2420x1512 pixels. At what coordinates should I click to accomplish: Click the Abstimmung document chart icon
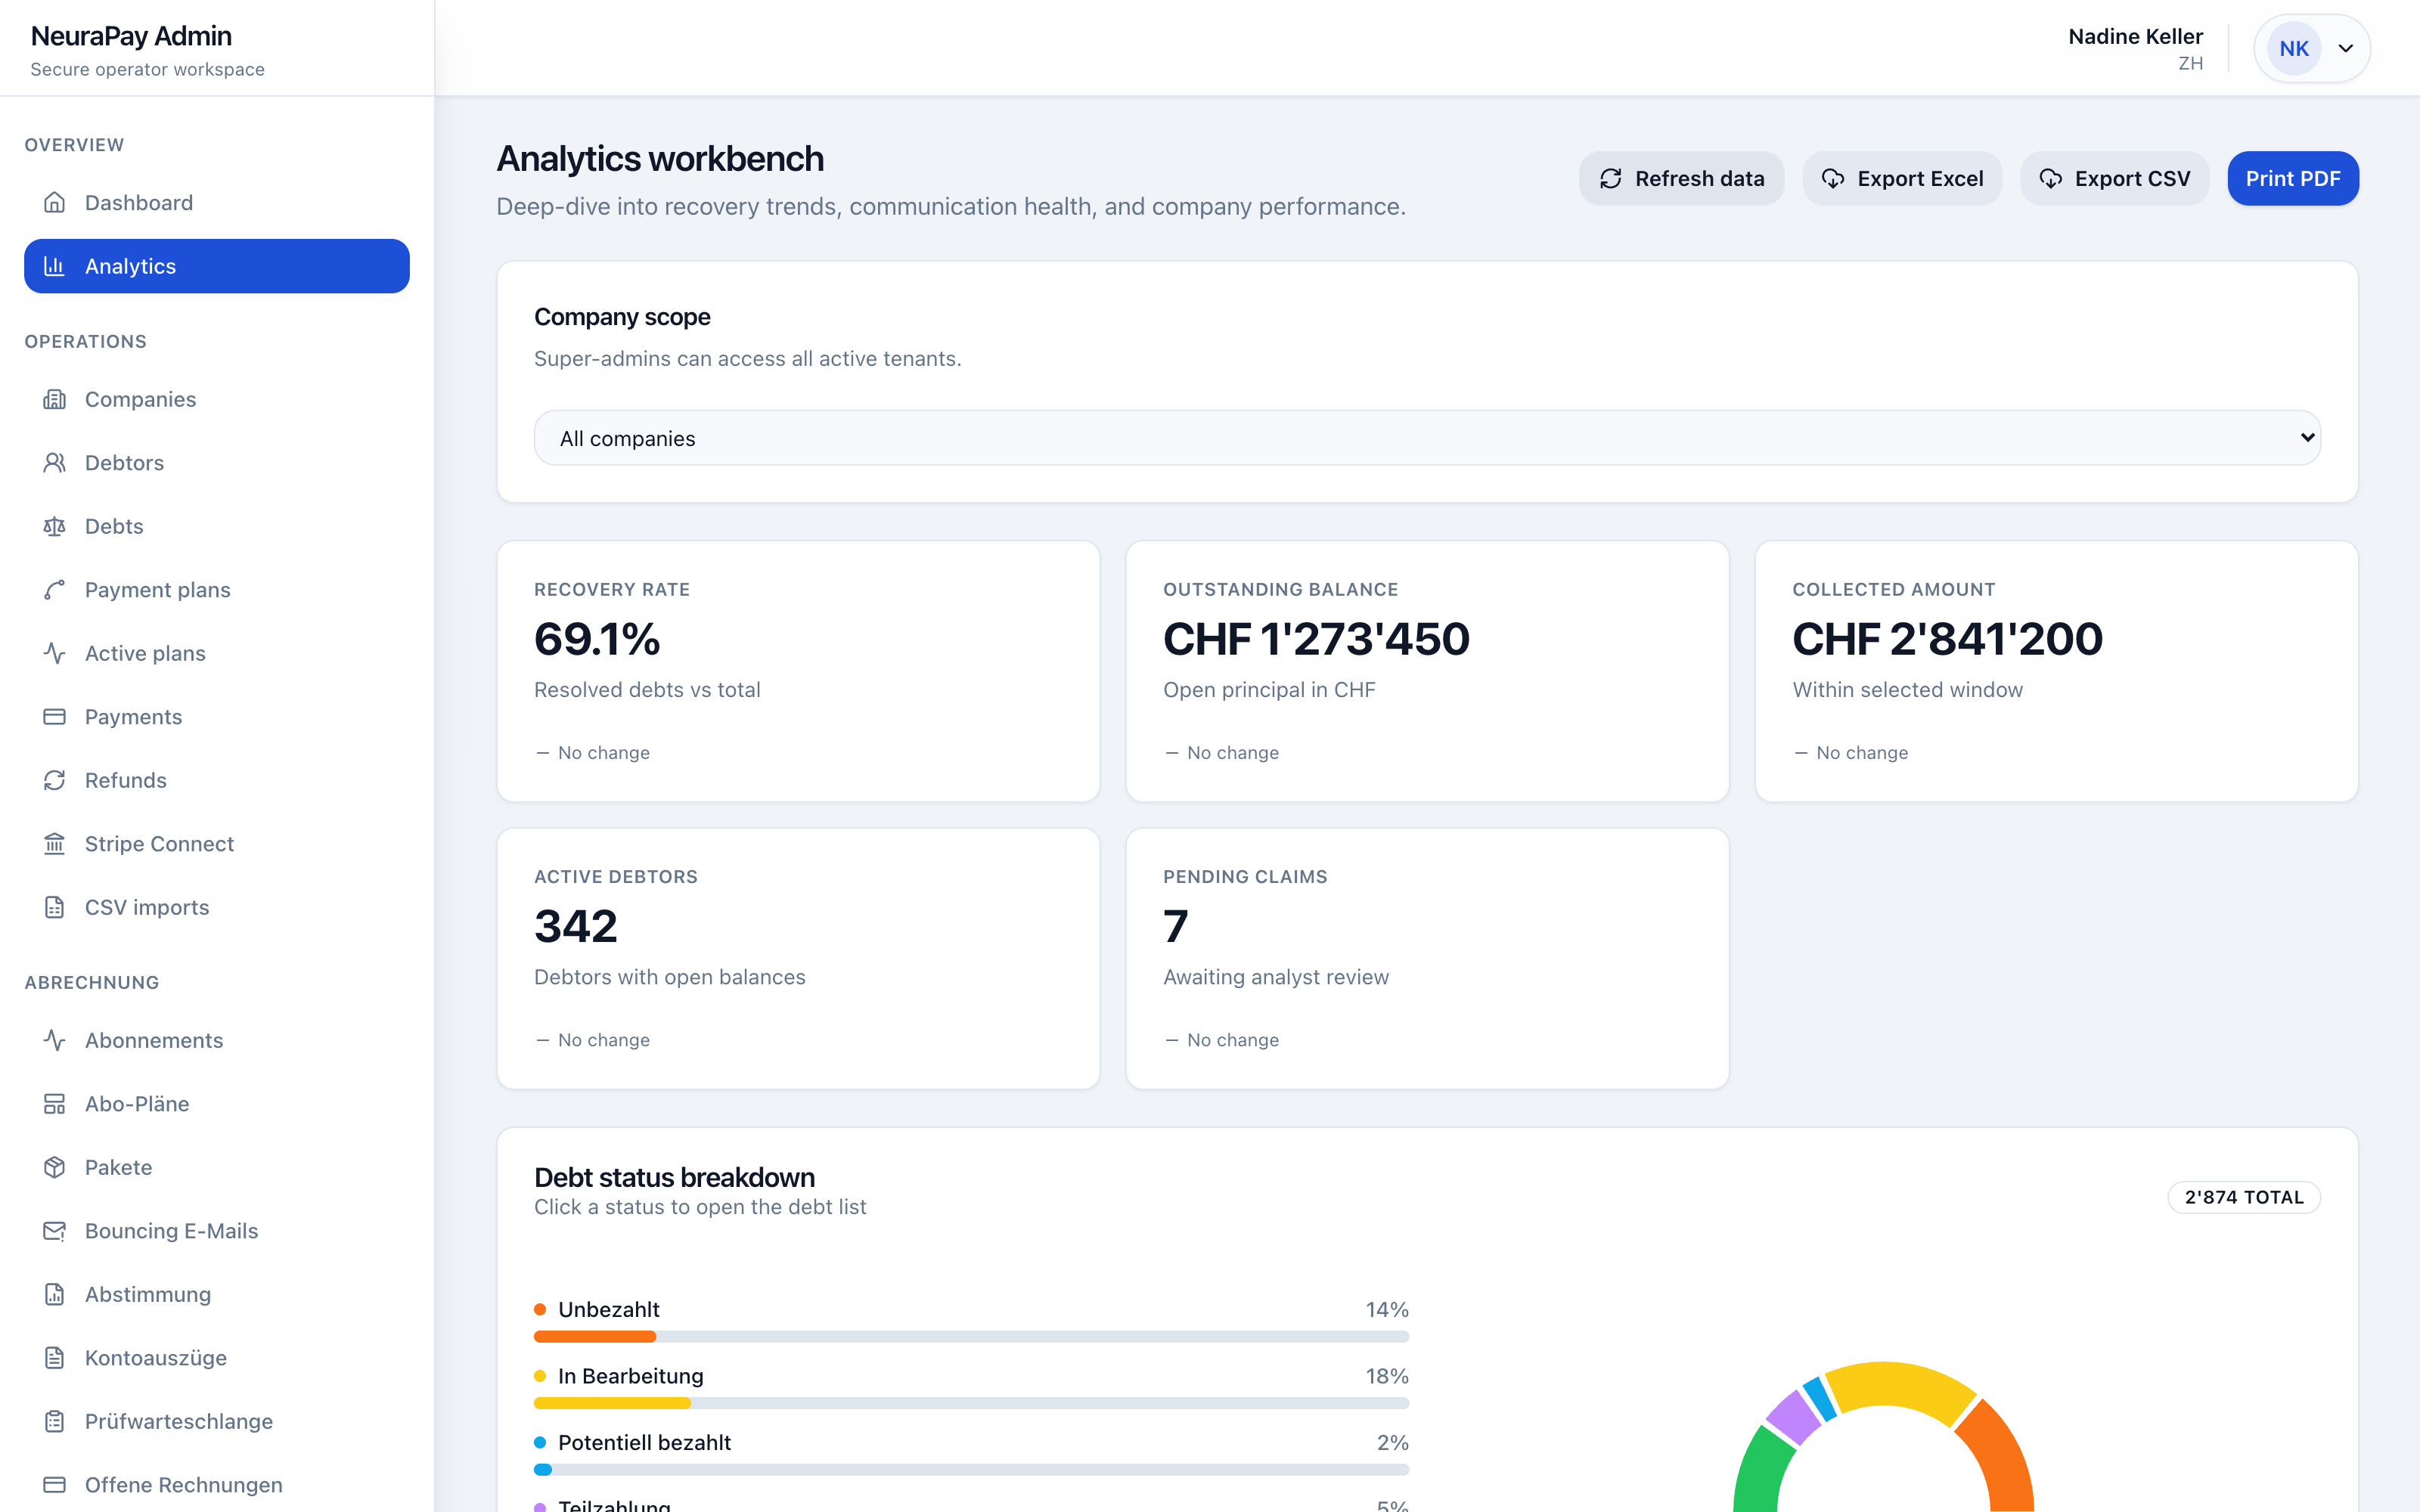click(x=54, y=1294)
